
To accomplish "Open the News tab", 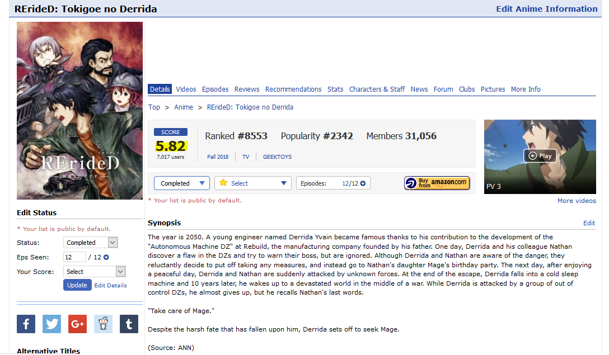I will (419, 89).
